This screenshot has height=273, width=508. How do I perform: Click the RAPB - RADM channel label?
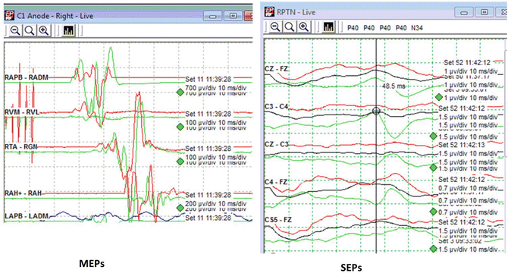pyautogui.click(x=27, y=77)
